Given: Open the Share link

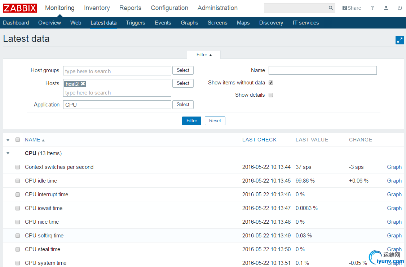Looking at the screenshot, I should pyautogui.click(x=352, y=8).
